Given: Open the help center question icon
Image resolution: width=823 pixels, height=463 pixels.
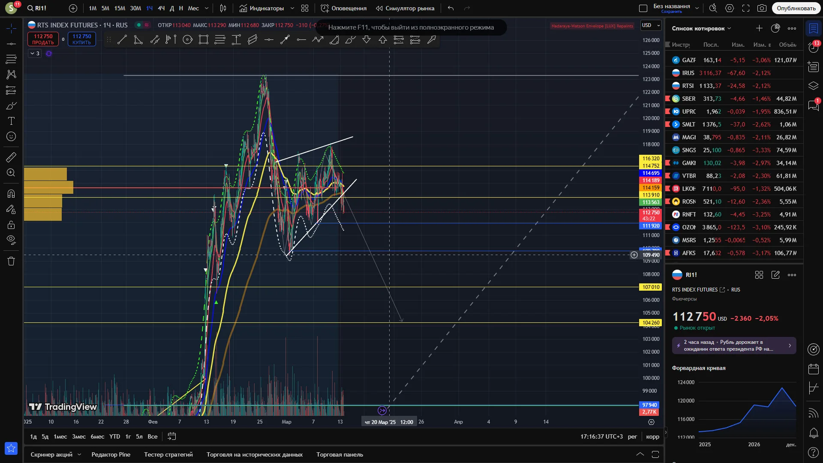Looking at the screenshot, I should [x=813, y=452].
